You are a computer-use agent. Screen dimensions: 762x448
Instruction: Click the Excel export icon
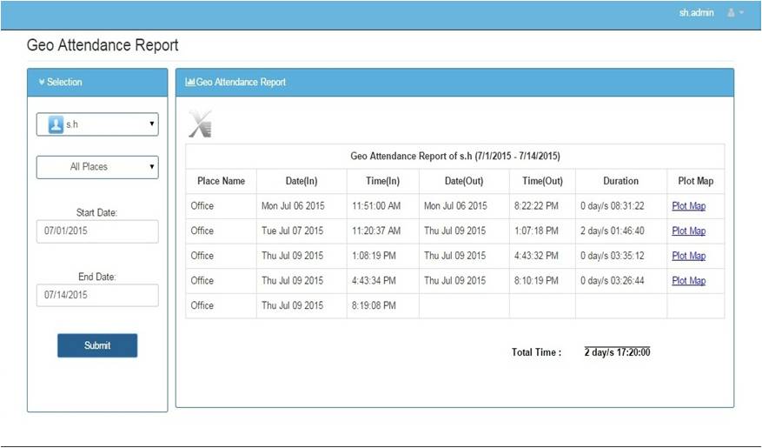[200, 124]
